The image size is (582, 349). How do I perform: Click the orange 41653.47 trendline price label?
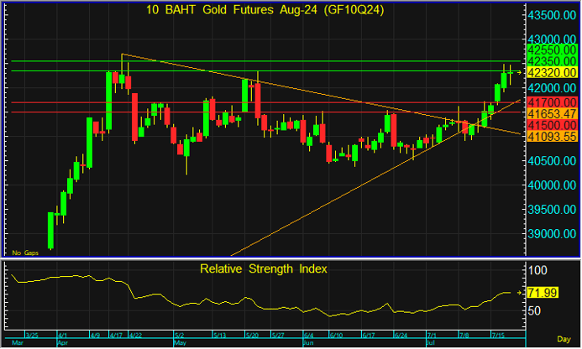tap(551, 113)
